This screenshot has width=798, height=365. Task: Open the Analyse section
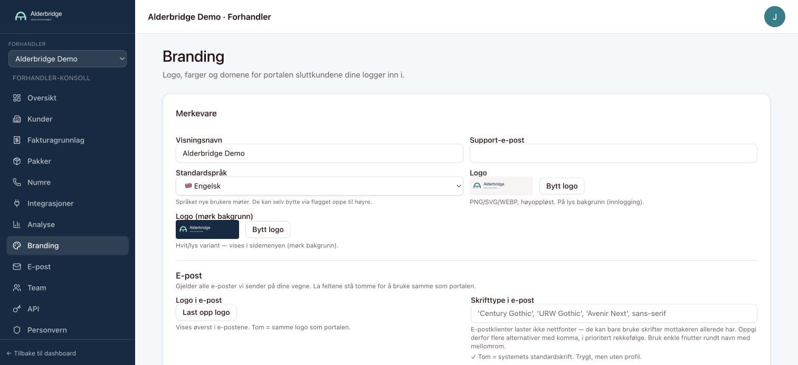pos(68,224)
